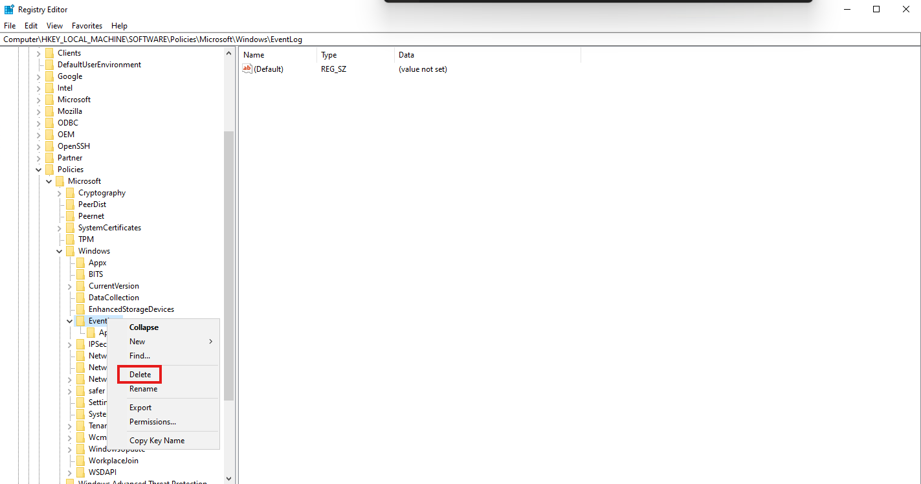Image resolution: width=921 pixels, height=484 pixels.
Task: Select Permissions... in context menu
Action: pos(153,422)
